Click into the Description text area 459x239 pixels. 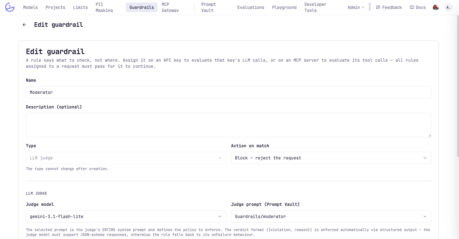[228, 125]
